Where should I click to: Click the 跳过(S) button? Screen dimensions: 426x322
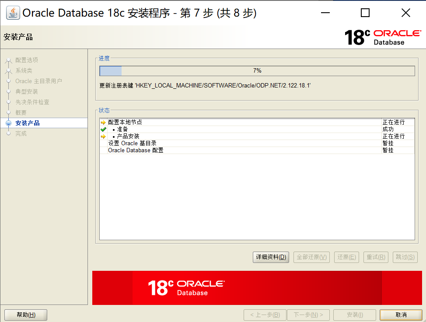click(405, 257)
